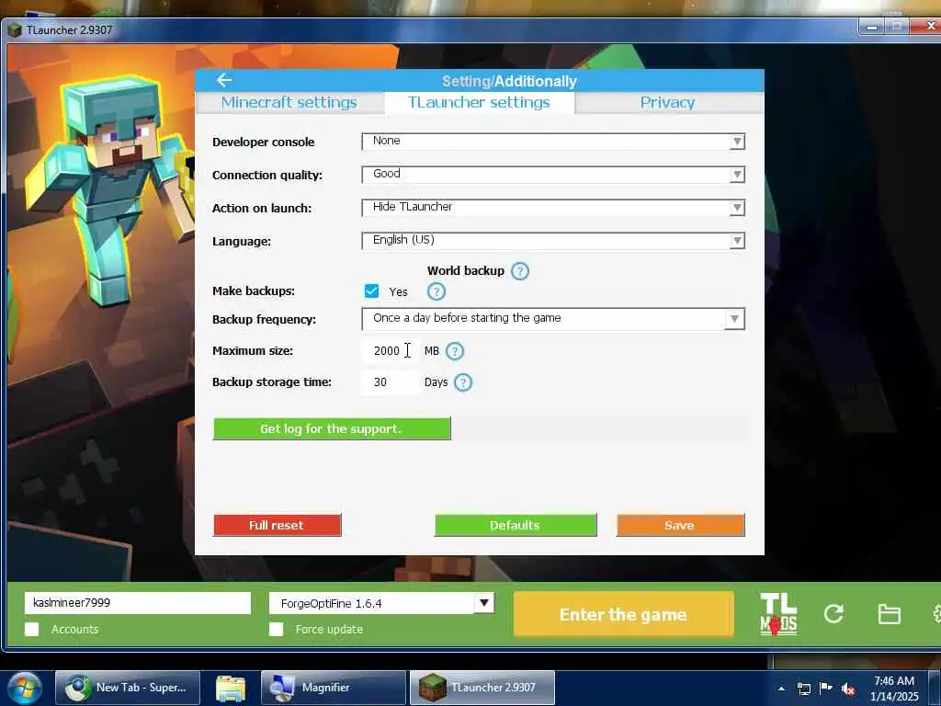941x706 pixels.
Task: Open Maximum size help question mark
Action: 455,351
